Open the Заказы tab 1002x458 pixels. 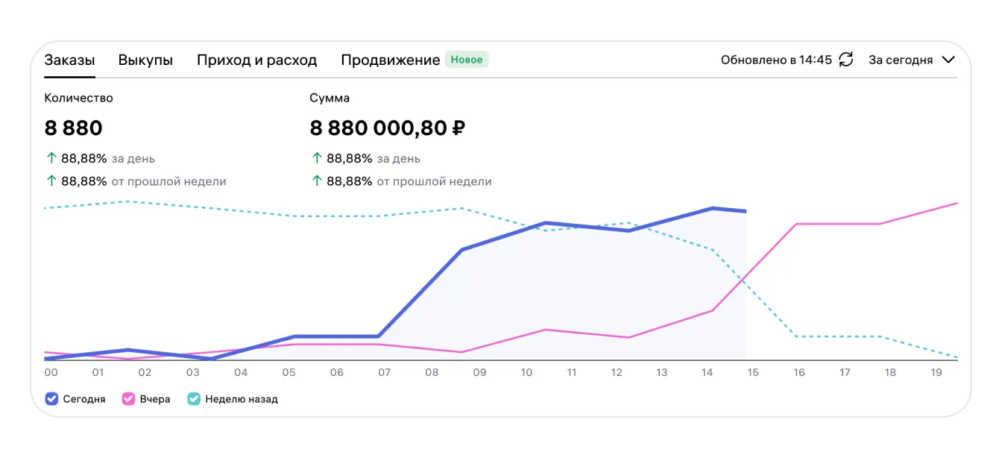[x=69, y=60]
